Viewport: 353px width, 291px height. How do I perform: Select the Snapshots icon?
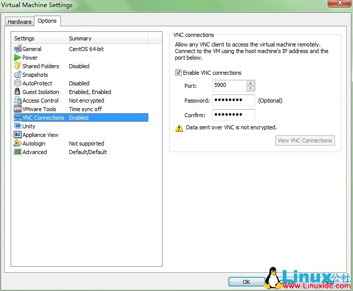[18, 75]
